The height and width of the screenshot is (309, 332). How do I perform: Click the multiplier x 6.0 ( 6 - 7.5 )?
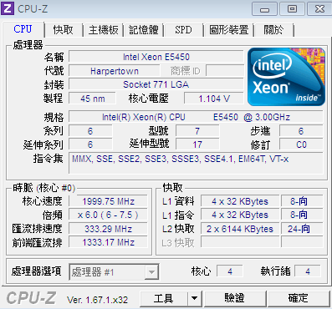(x=108, y=215)
